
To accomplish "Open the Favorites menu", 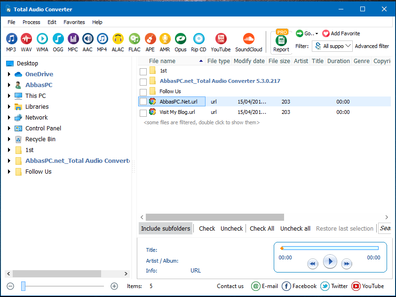I will tap(74, 22).
